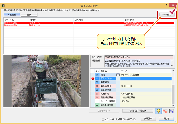Select the P0000006.JPG error row
This screenshot has height=124, width=178.
tap(89, 25)
